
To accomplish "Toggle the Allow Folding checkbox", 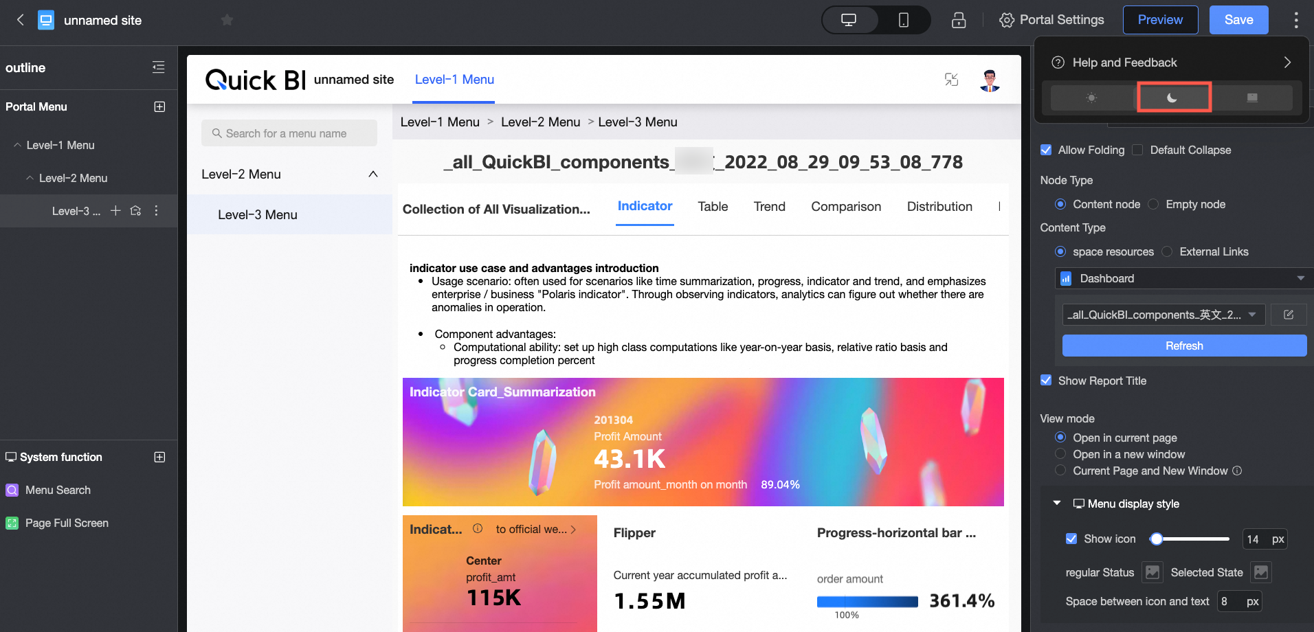I will 1046,150.
